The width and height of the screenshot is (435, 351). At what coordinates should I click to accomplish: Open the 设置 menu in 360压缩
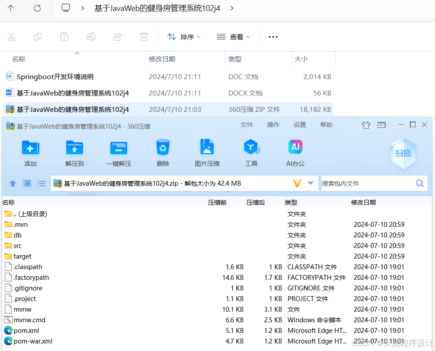click(x=299, y=125)
